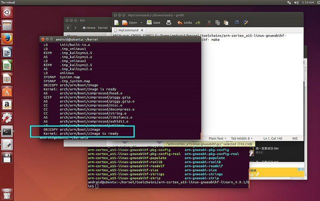Click the Copy icon in gedit toolbar
The image size is (320, 201).
click(x=218, y=22)
